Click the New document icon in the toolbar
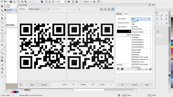Viewport: 173px width, 97px height. coord(2,2)
